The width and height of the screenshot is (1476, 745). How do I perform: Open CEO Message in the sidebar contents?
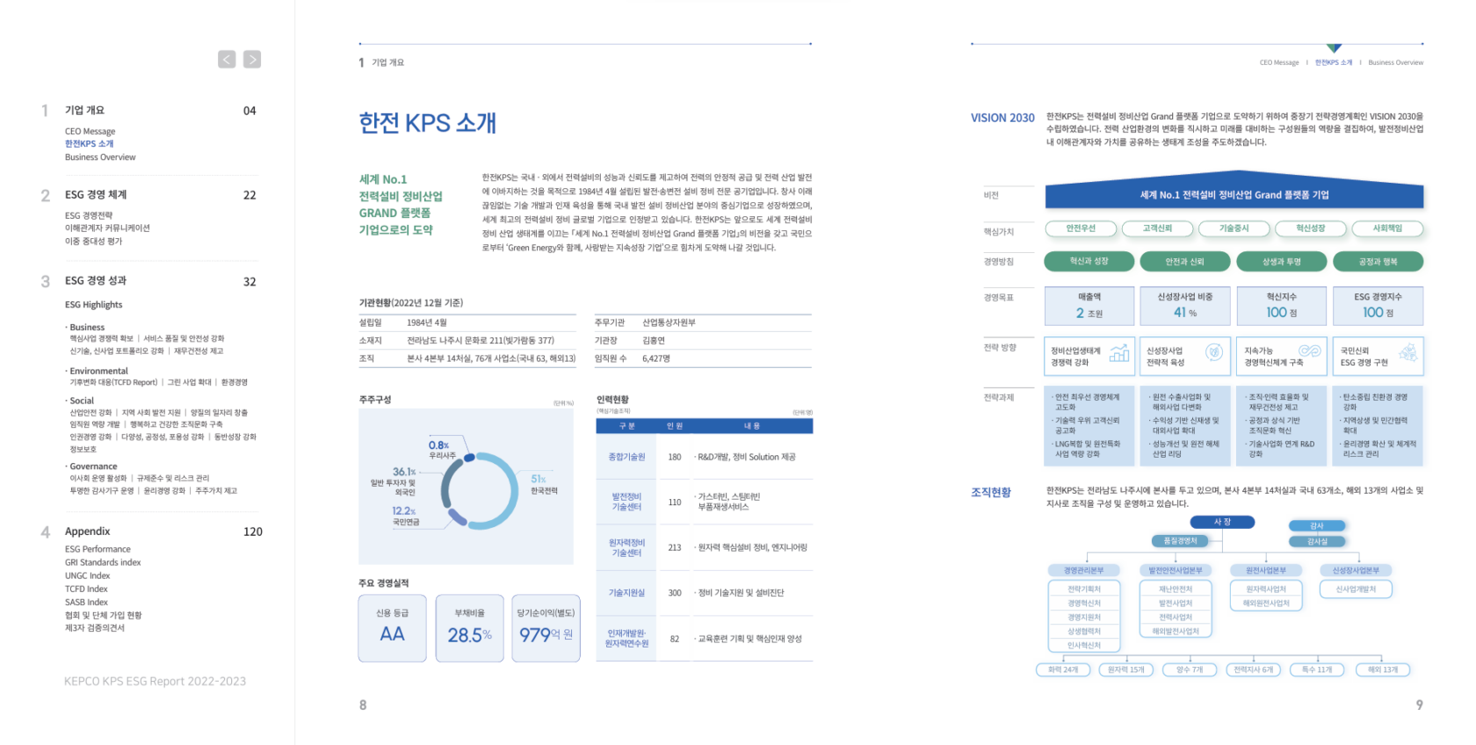pyautogui.click(x=90, y=132)
